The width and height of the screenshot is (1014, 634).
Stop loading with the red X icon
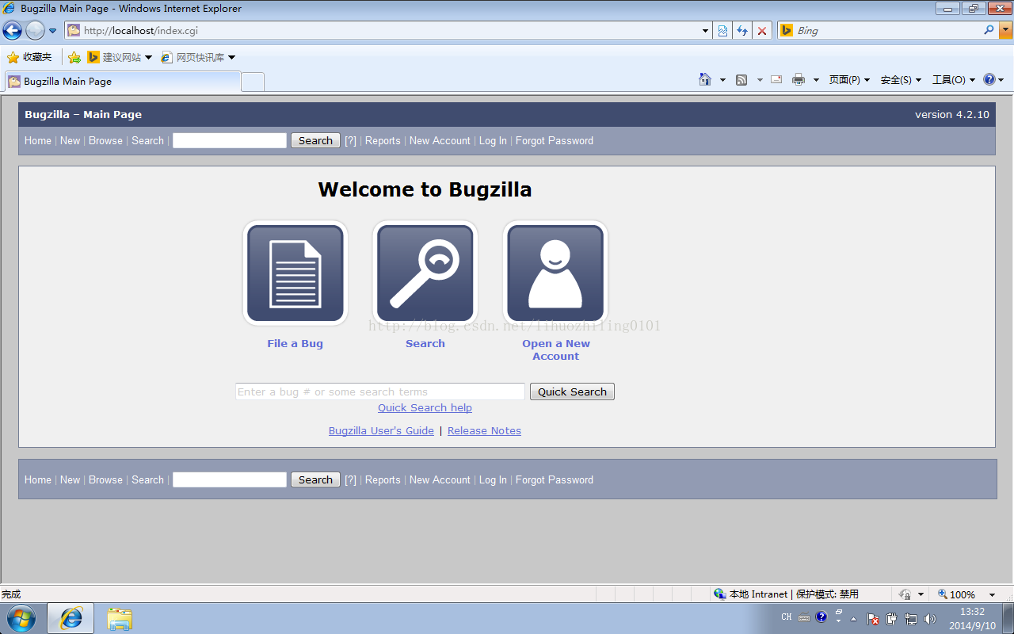(762, 31)
